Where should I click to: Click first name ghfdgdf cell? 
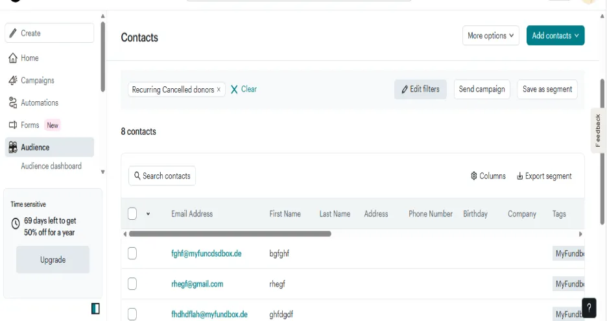(281, 314)
